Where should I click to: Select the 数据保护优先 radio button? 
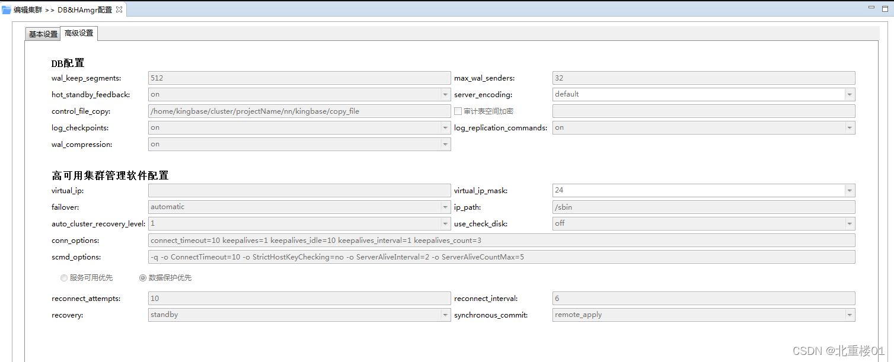click(x=142, y=277)
